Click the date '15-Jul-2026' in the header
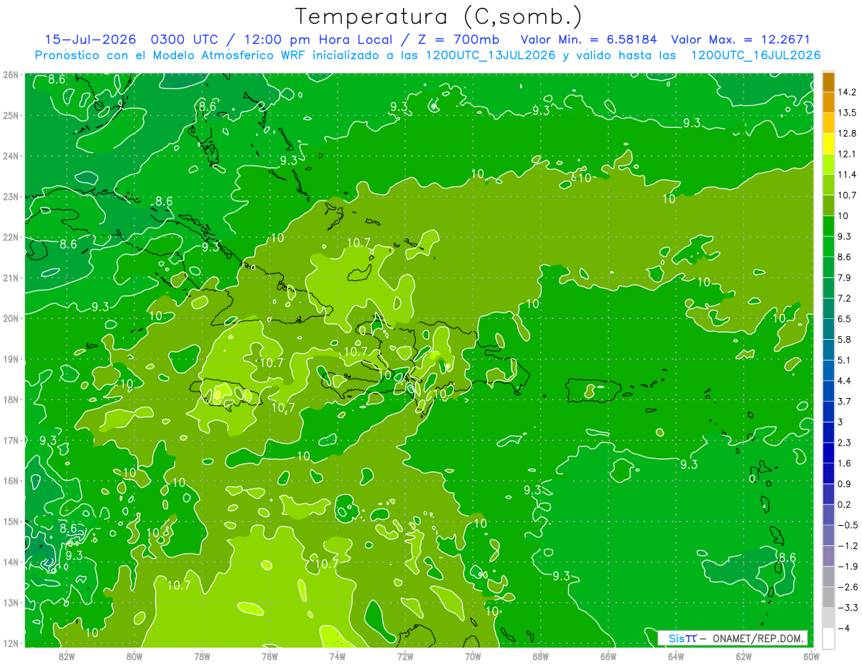The image size is (862, 666). click(x=92, y=40)
